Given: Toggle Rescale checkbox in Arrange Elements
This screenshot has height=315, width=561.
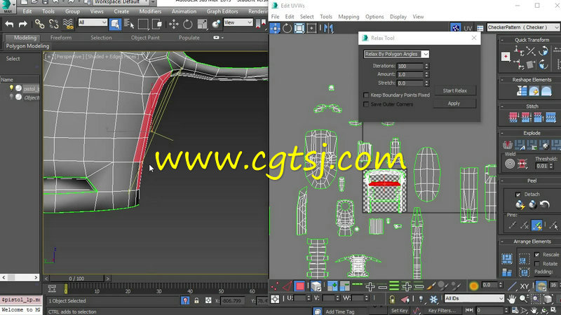Looking at the screenshot, I should click(536, 255).
